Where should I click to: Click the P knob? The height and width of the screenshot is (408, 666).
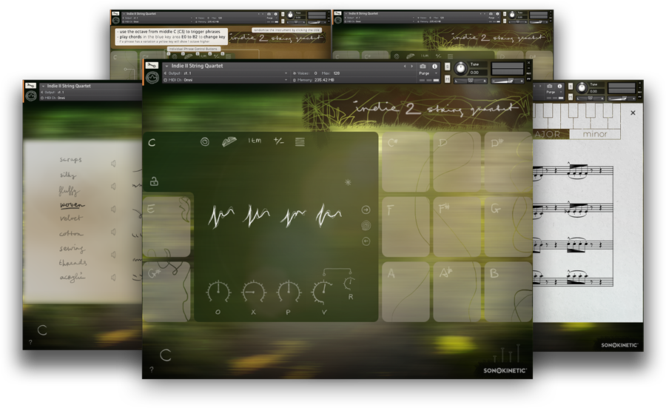pos(289,292)
